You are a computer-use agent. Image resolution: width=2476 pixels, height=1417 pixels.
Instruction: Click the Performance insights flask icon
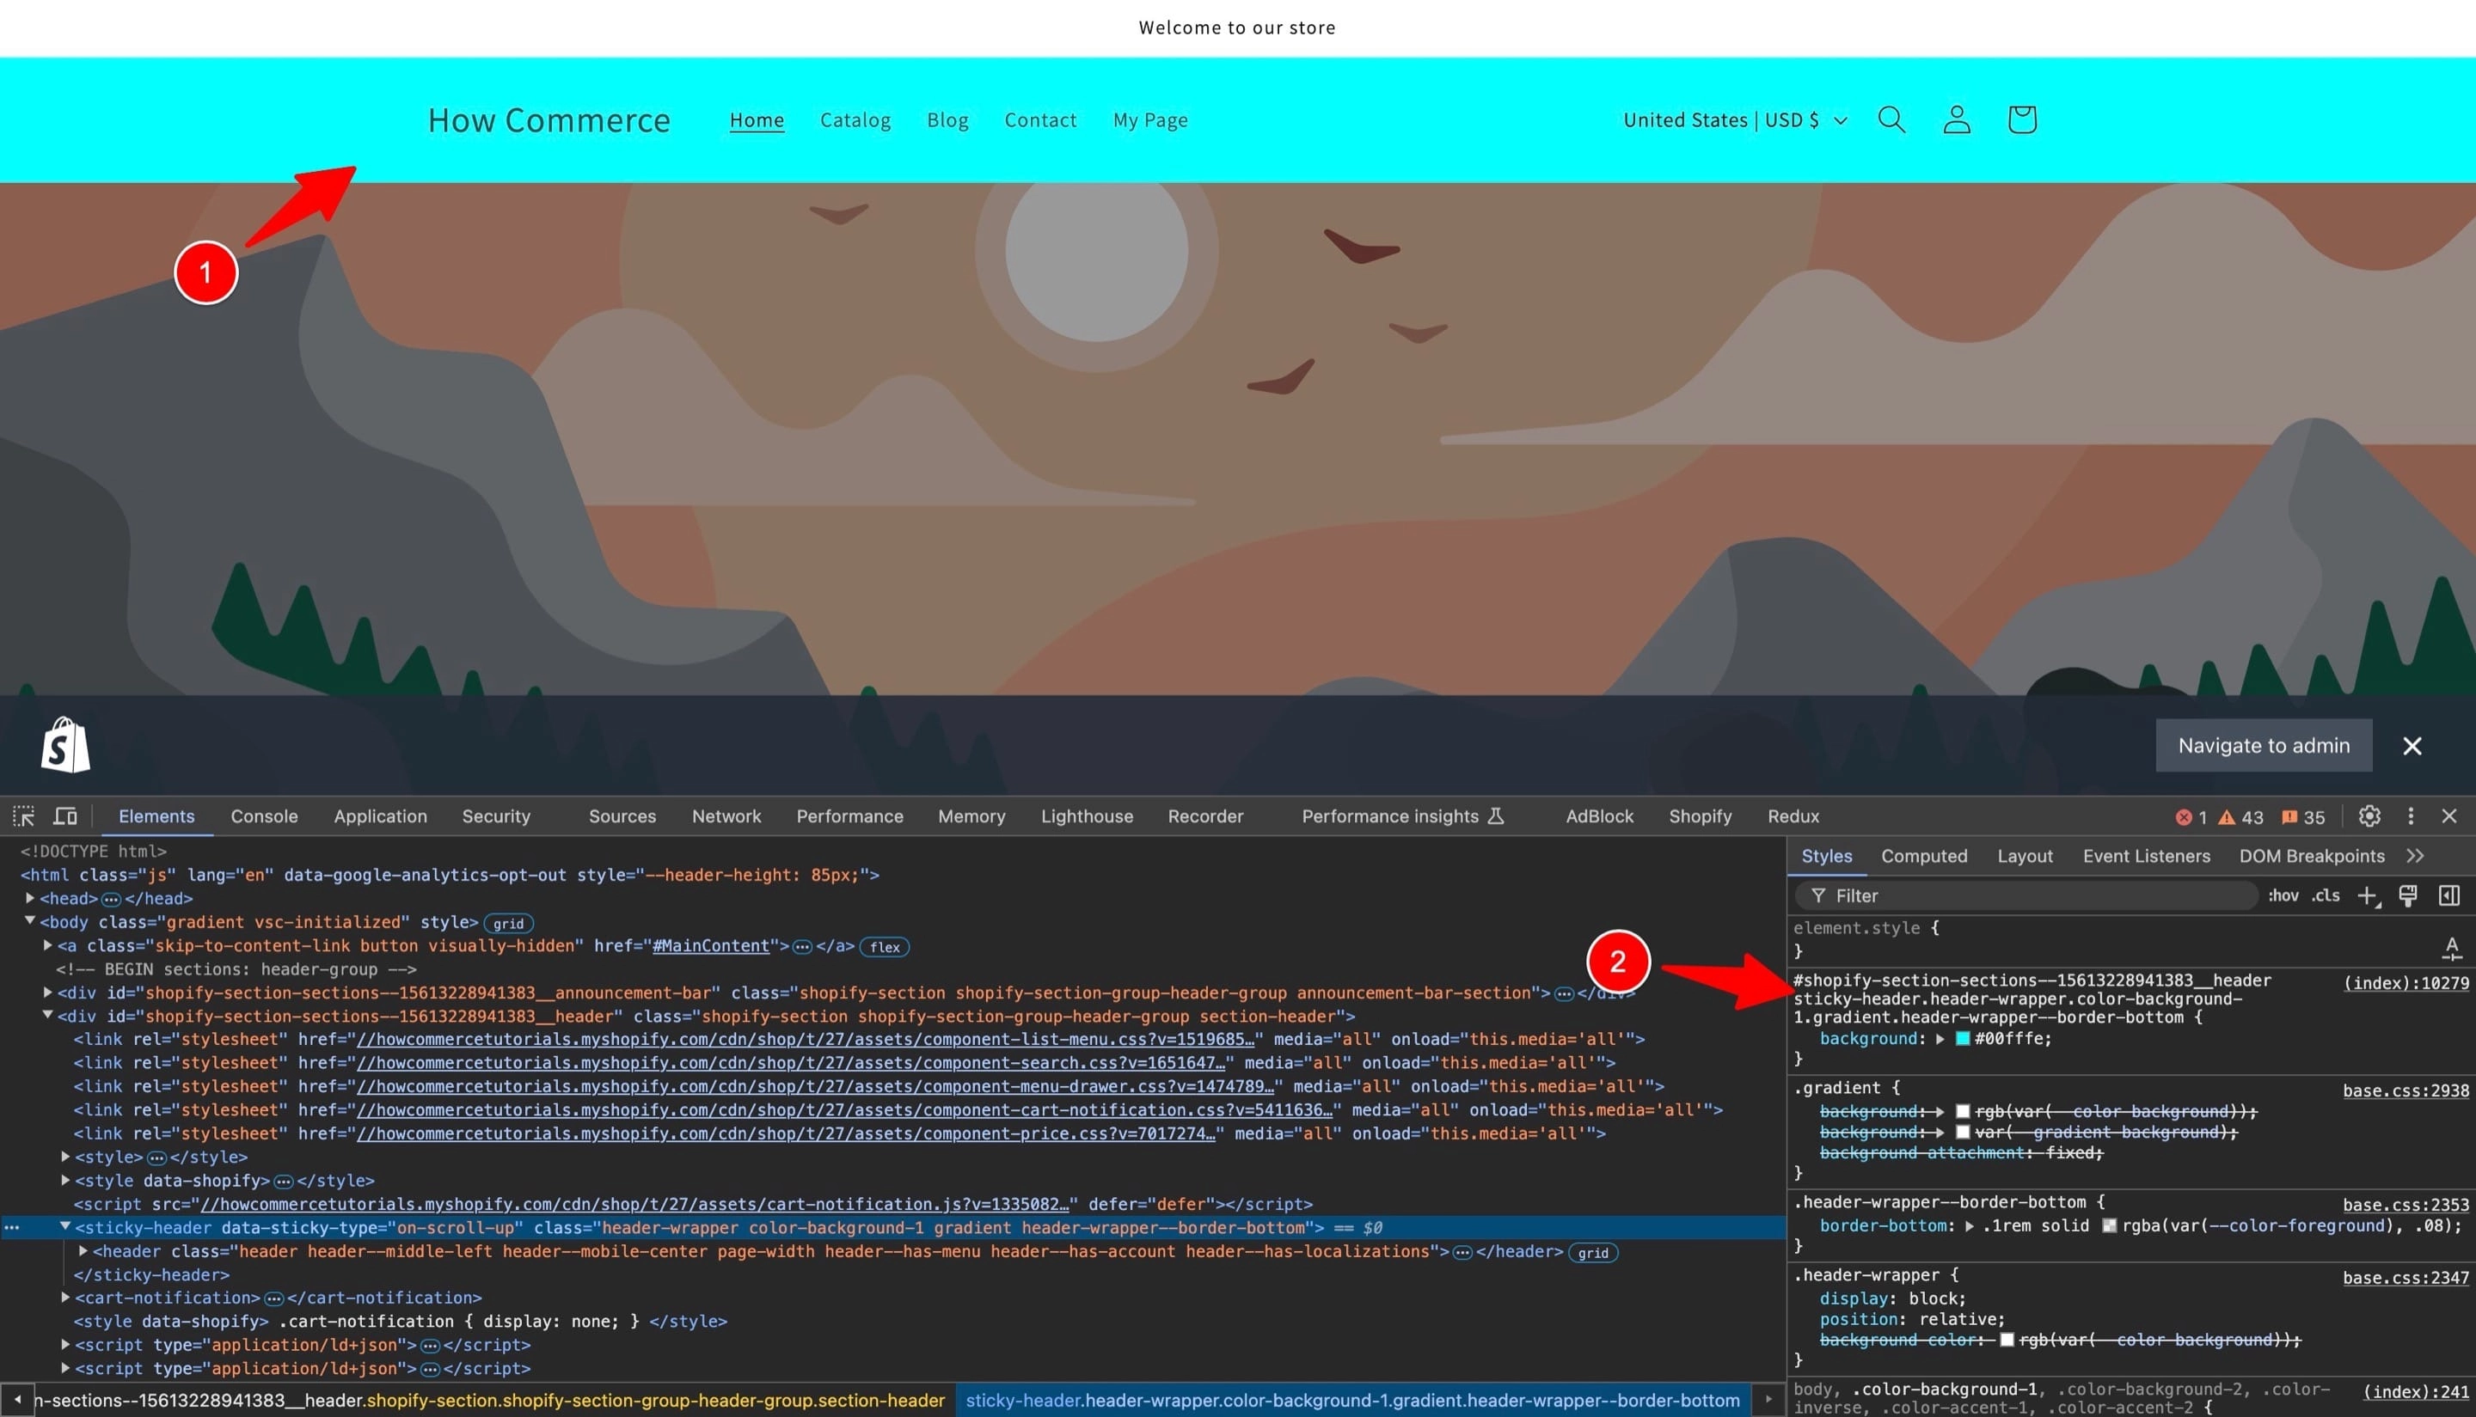(x=1497, y=815)
